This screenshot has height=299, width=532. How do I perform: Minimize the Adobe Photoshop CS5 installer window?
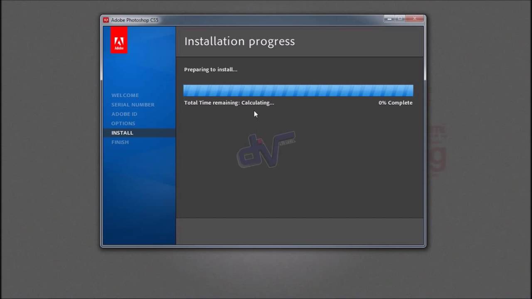[389, 19]
